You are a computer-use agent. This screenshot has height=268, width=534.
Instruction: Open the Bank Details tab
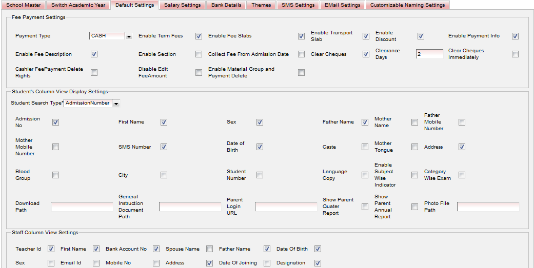click(x=226, y=5)
